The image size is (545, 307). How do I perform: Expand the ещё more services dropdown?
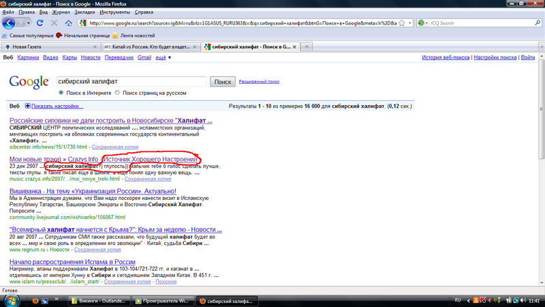[163, 57]
